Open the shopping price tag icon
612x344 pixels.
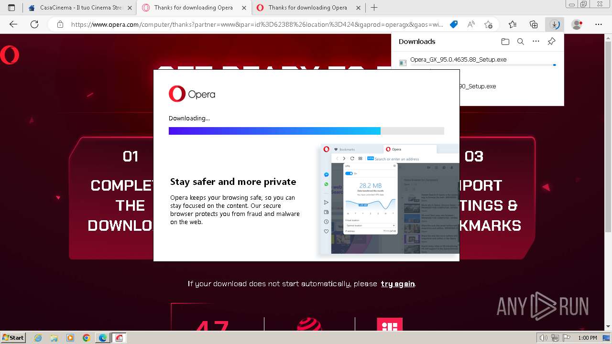pyautogui.click(x=454, y=24)
